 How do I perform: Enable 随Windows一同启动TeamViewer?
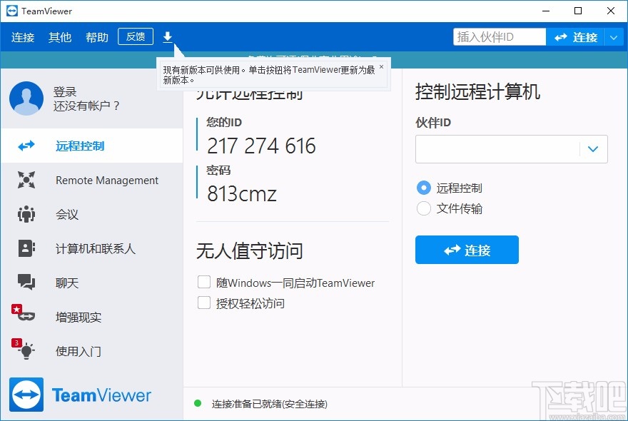pos(203,283)
